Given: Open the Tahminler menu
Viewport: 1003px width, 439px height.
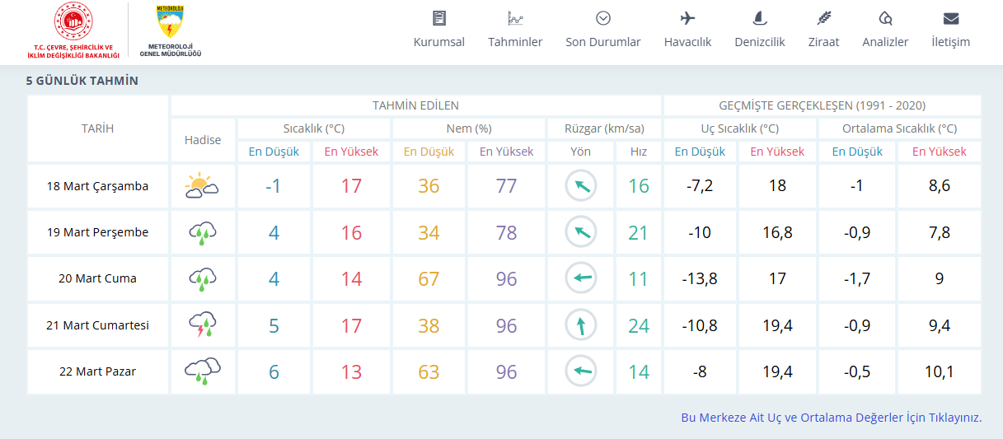Looking at the screenshot, I should click(515, 30).
